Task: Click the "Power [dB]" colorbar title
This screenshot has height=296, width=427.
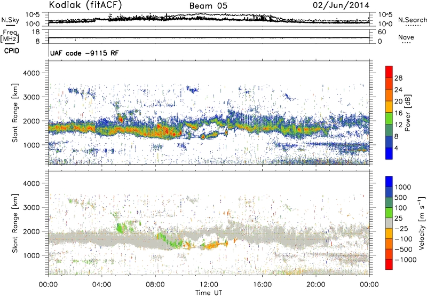Action: tap(408, 113)
